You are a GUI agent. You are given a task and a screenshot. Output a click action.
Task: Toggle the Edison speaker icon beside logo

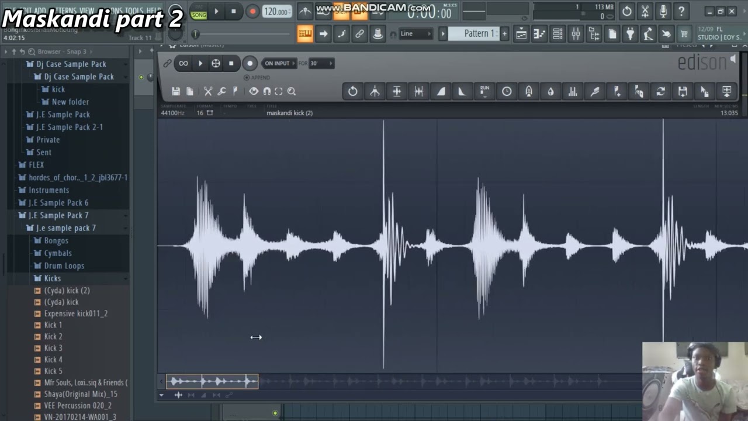click(733, 59)
